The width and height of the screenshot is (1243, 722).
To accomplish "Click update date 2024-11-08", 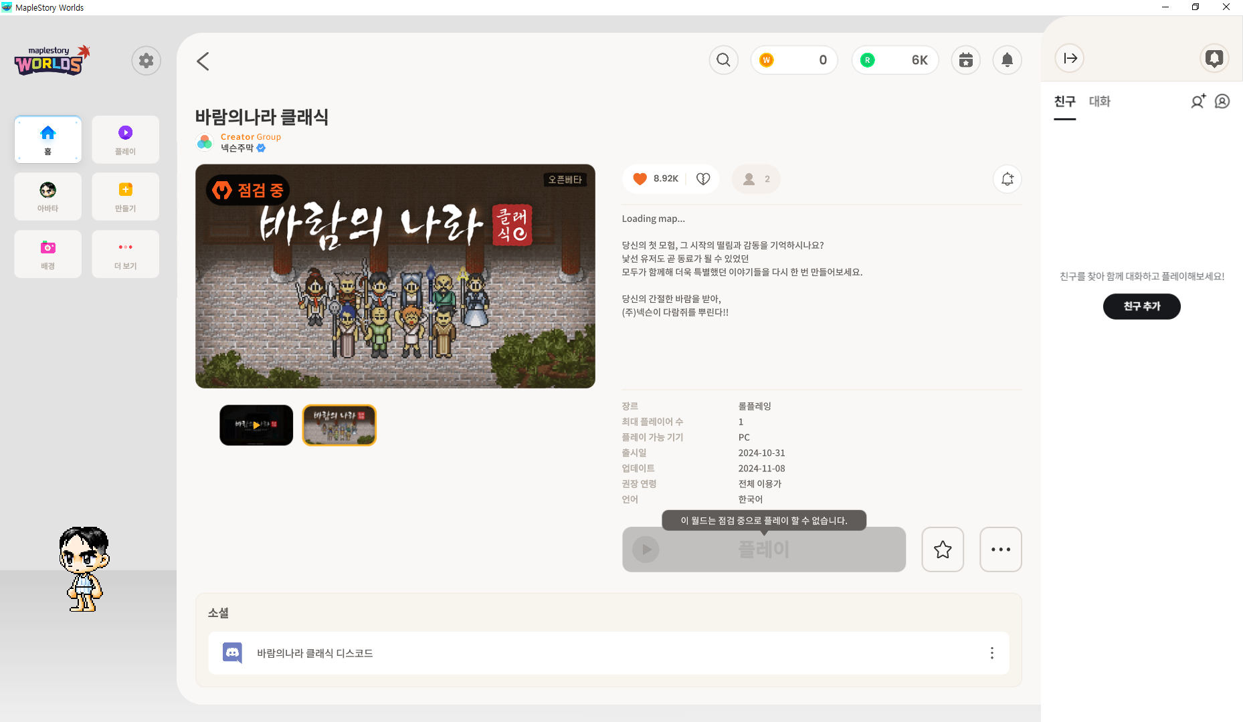I will point(761,469).
